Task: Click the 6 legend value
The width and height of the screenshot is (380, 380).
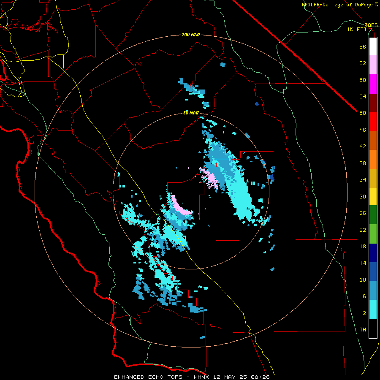Action: click(x=364, y=296)
